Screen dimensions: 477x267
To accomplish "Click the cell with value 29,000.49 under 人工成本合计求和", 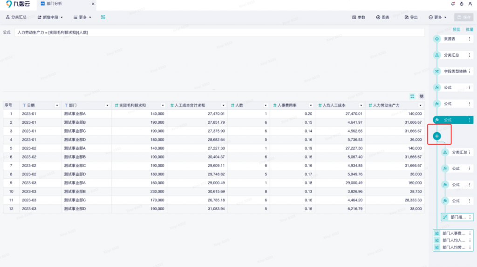I will pos(197,183).
